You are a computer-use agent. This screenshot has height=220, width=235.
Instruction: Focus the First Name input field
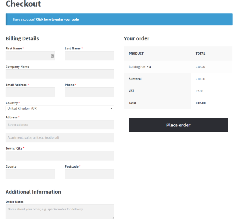coord(30,56)
